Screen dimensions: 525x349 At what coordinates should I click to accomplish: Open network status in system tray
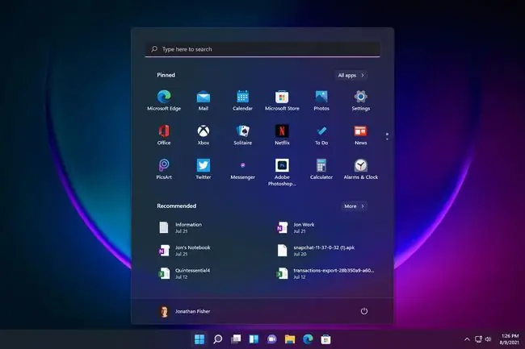click(x=478, y=339)
